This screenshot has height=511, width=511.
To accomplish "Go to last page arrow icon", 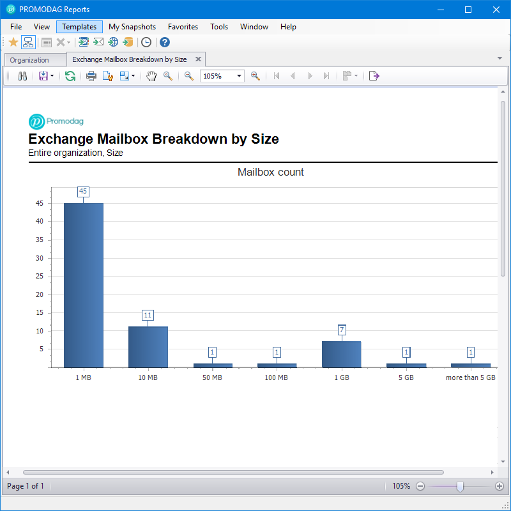I will click(326, 76).
